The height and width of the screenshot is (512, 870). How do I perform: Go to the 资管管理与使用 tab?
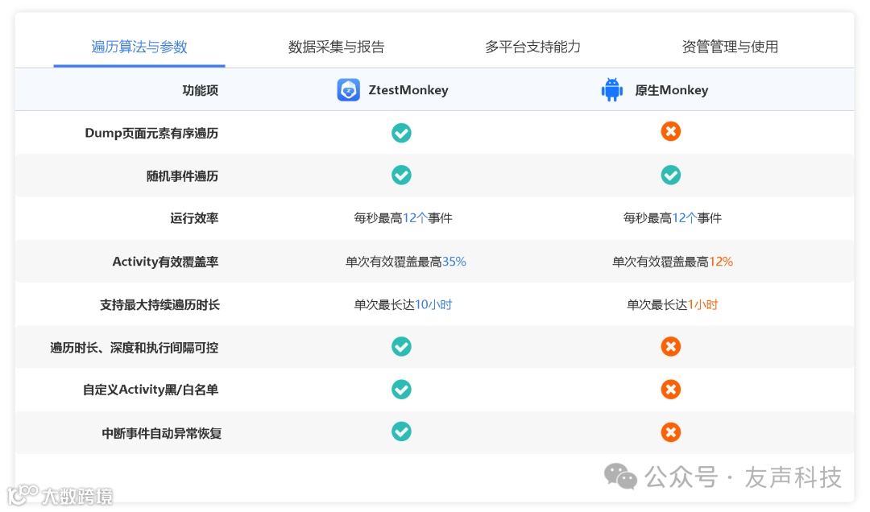click(x=730, y=47)
